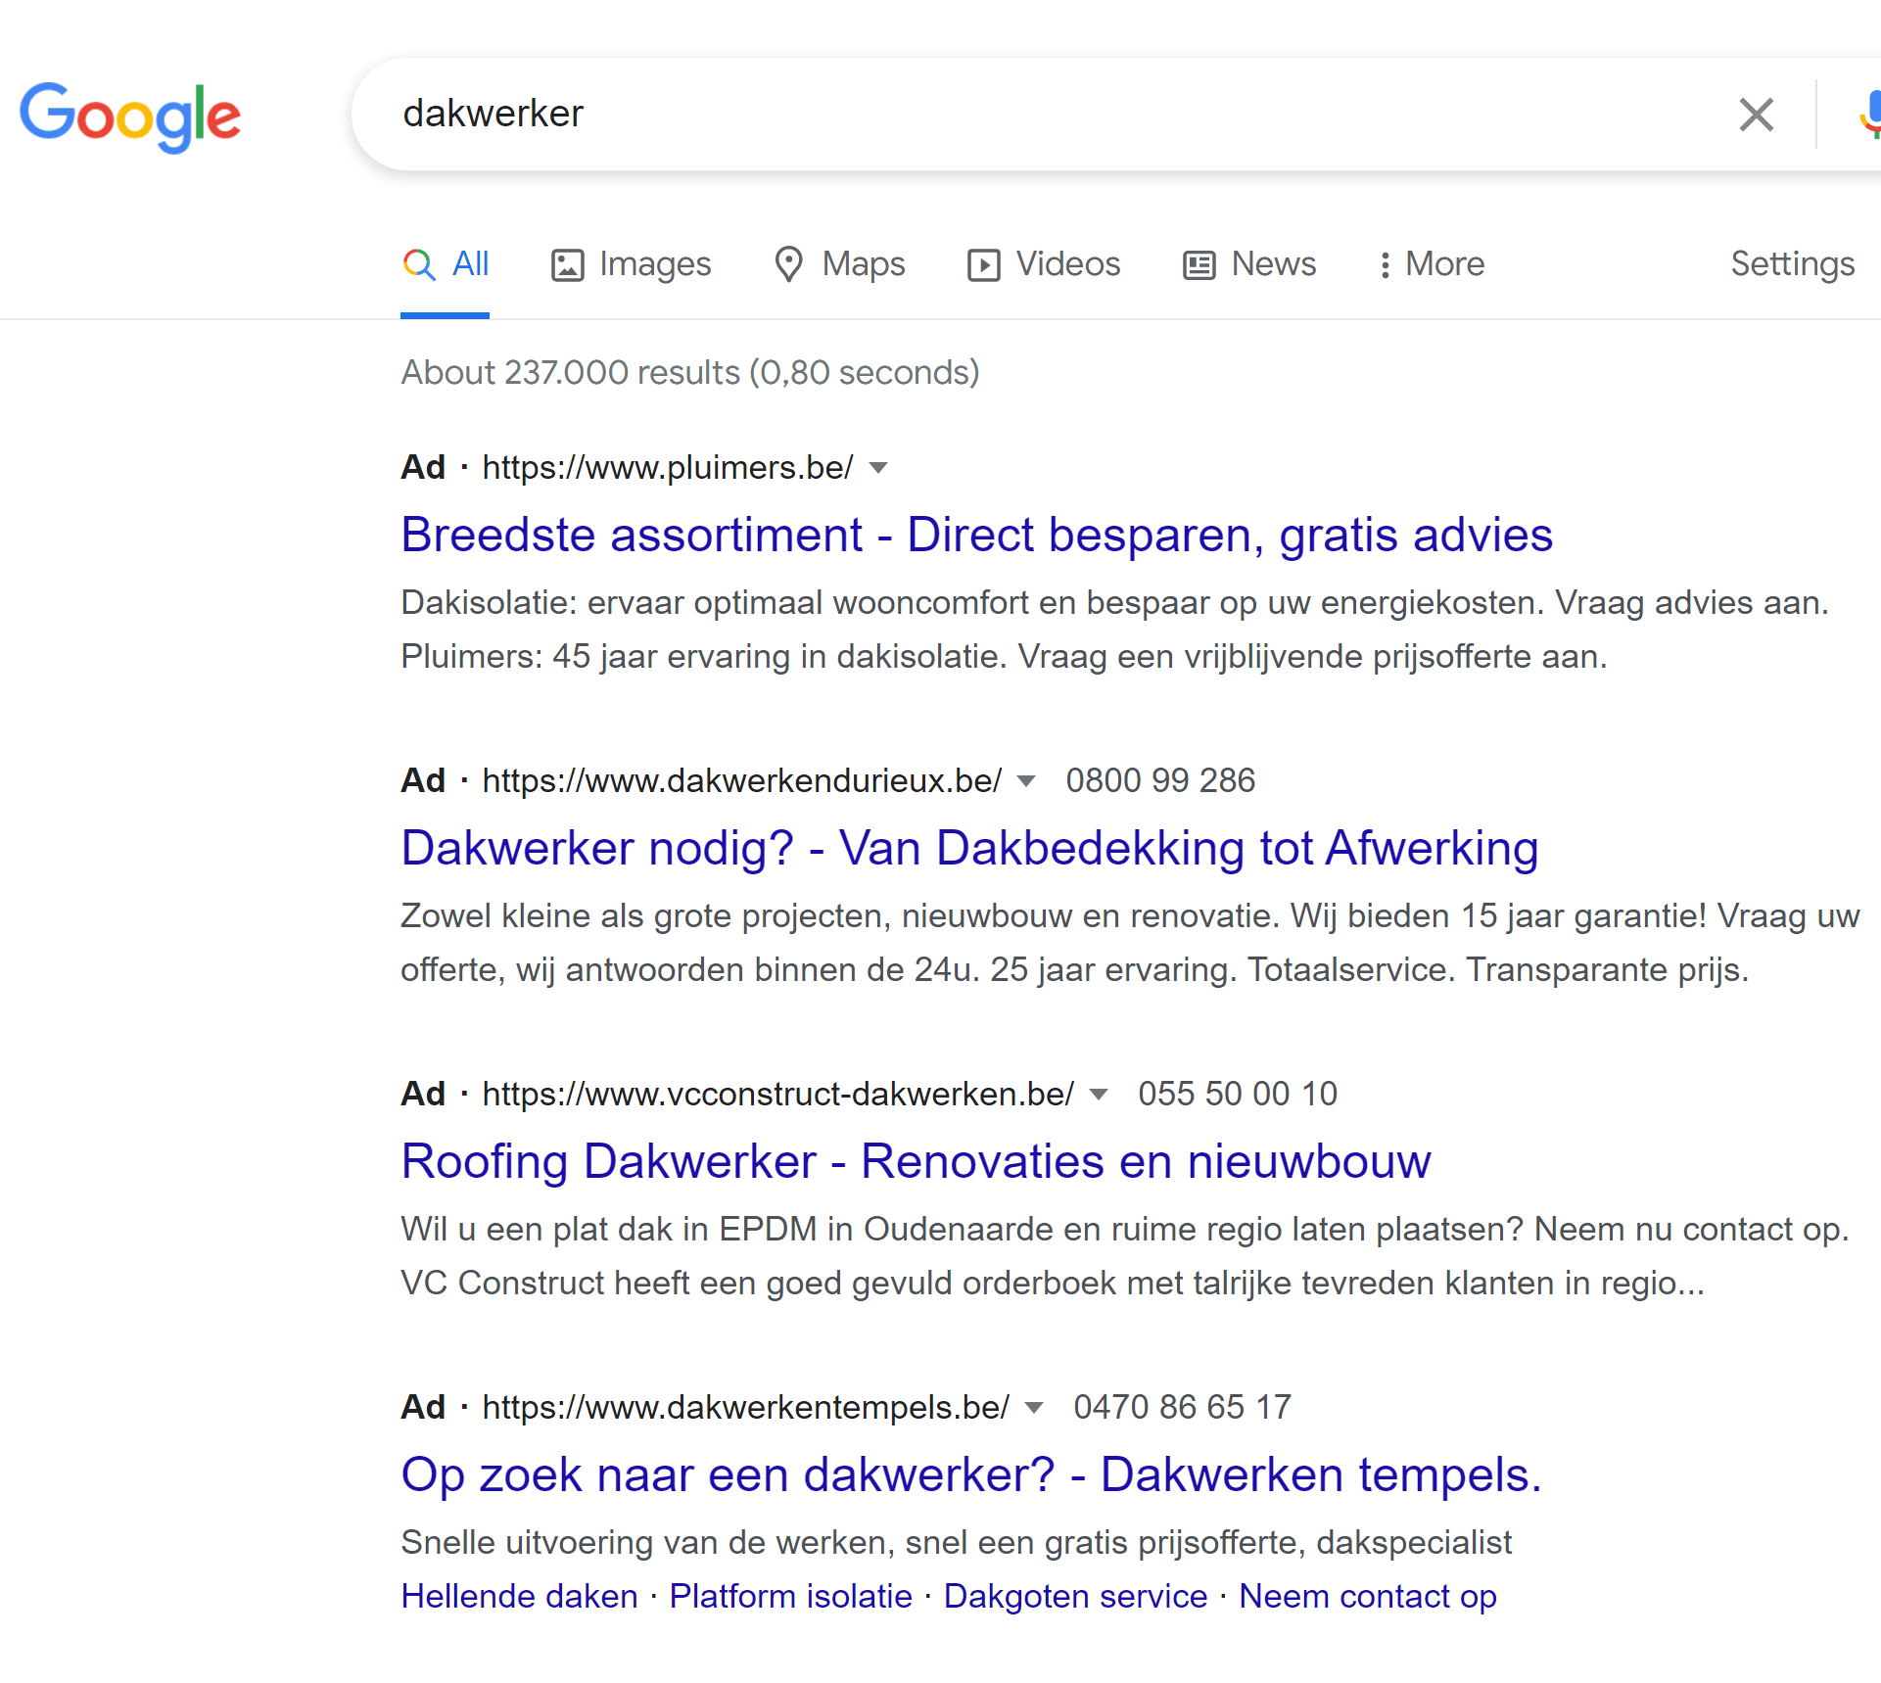The image size is (1881, 1683).
Task: Expand dropdown arrow next to dakwerkendurieux.be URL
Action: pos(1026,781)
